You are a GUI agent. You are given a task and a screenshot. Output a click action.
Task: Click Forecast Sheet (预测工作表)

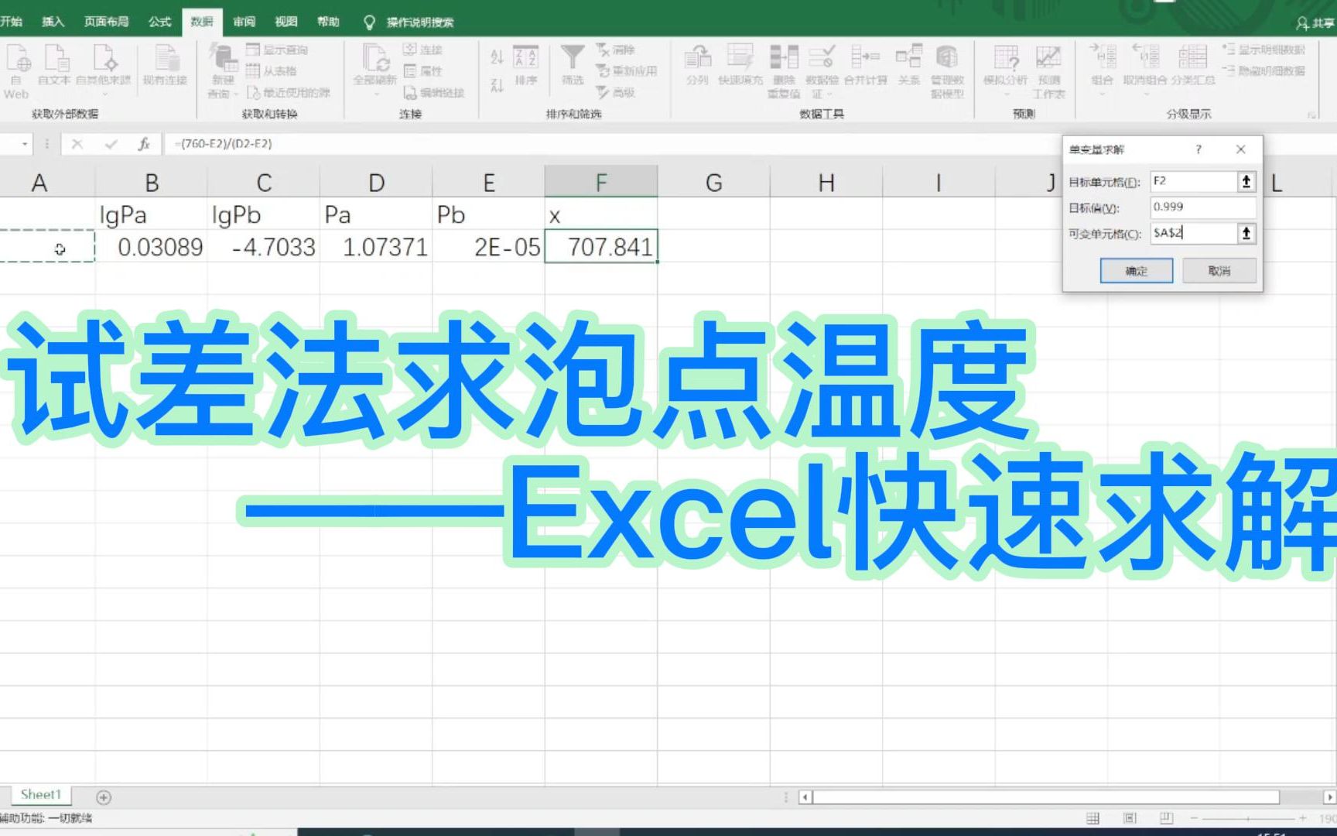(x=1049, y=71)
